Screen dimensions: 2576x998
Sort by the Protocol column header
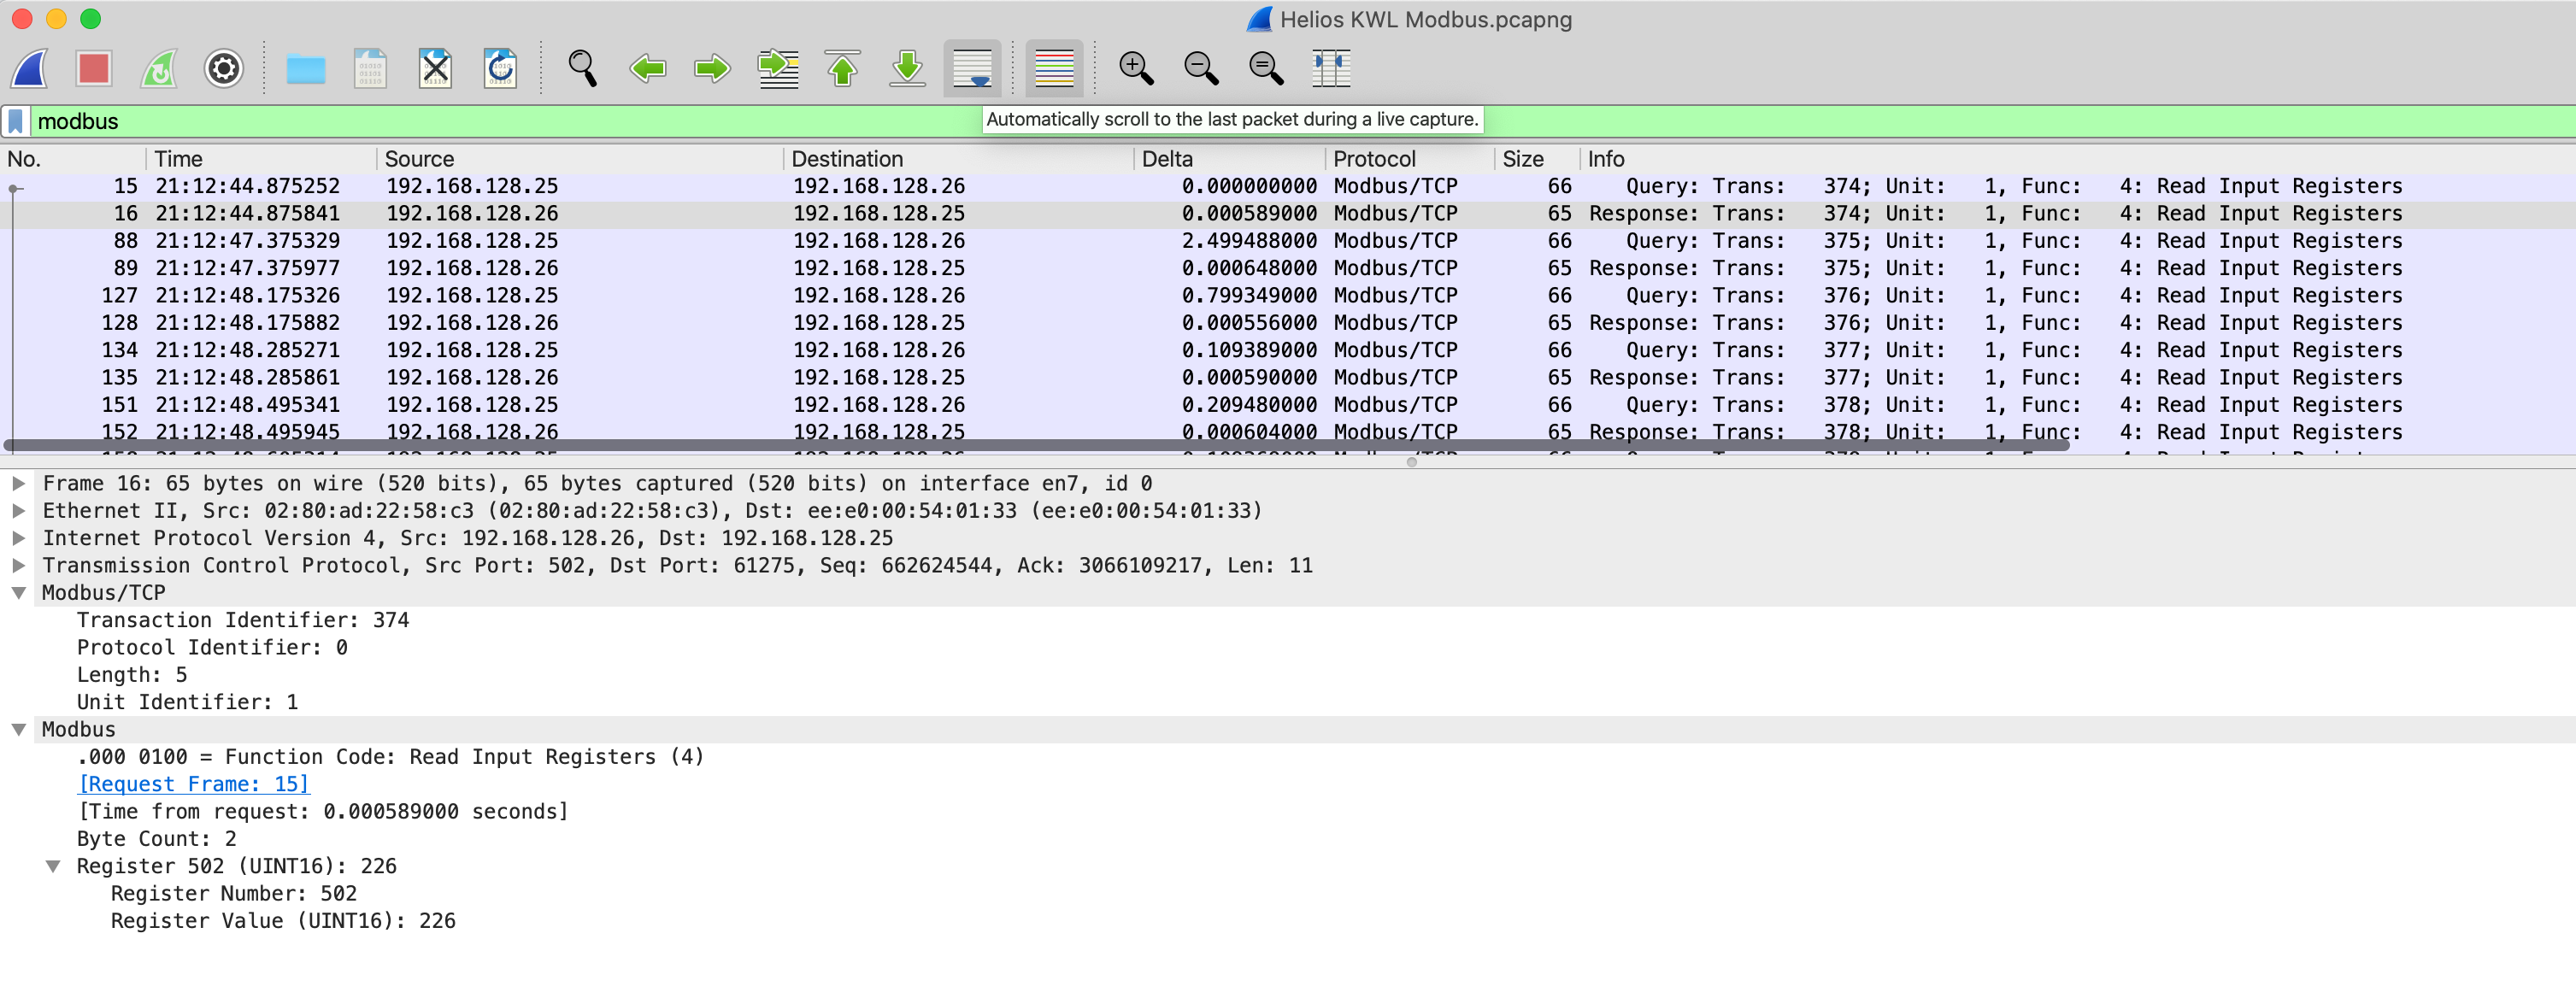click(1374, 159)
